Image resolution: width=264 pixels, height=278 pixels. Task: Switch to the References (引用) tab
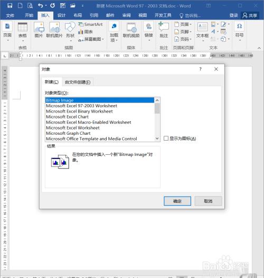94,15
